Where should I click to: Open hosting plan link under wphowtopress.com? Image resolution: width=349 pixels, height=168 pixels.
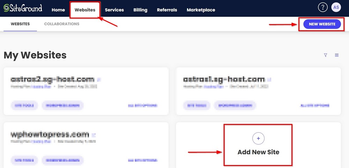[x=41, y=141]
